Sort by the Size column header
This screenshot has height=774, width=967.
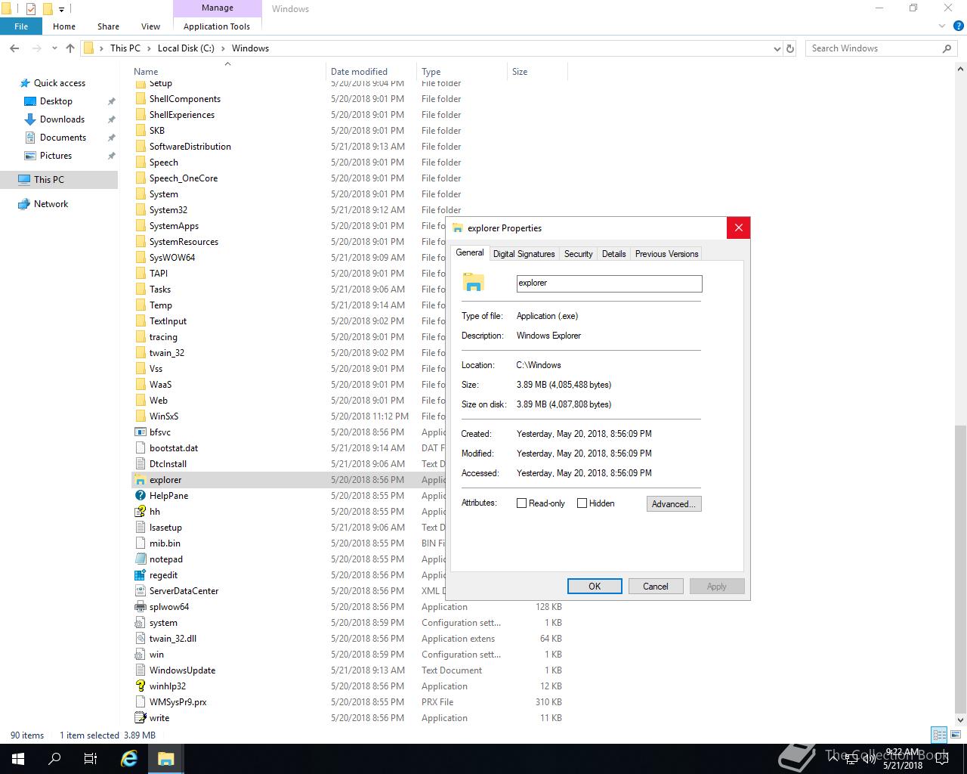coord(537,72)
